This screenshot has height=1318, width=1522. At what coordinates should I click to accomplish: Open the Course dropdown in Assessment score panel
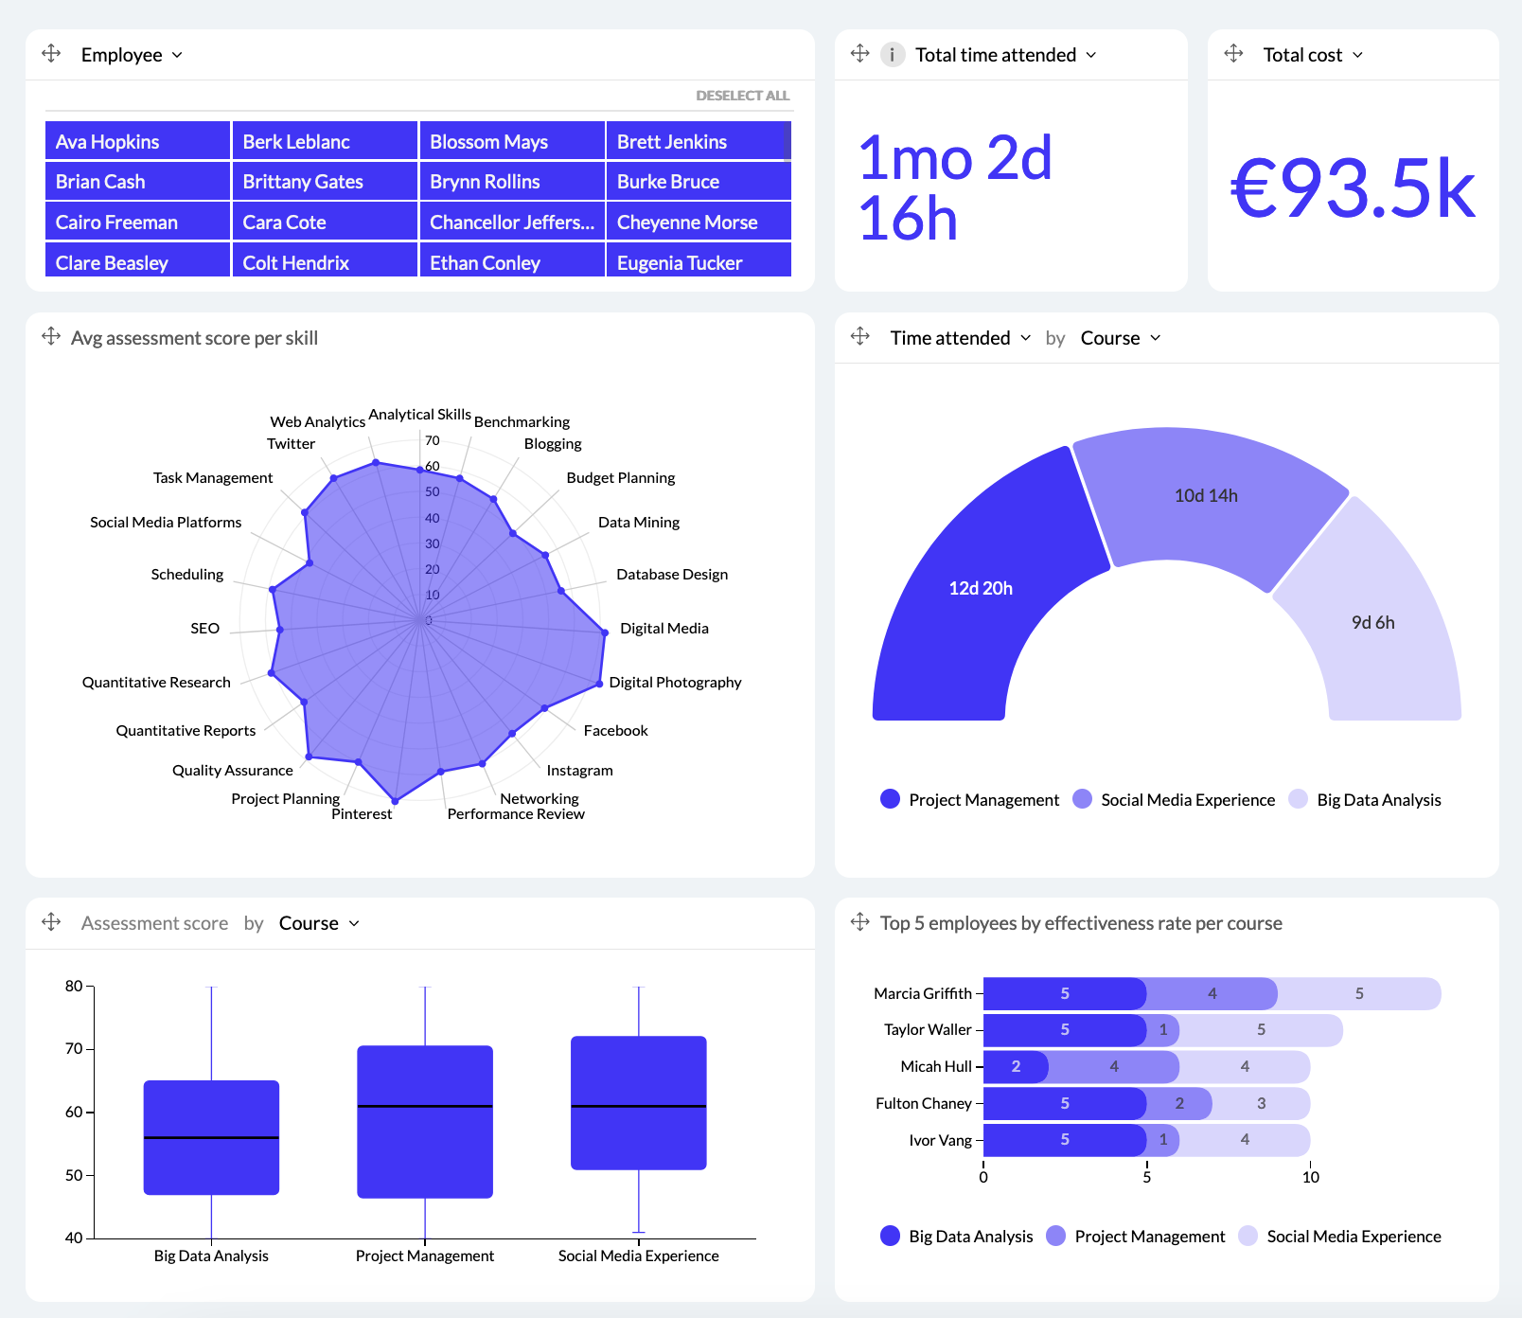(319, 923)
